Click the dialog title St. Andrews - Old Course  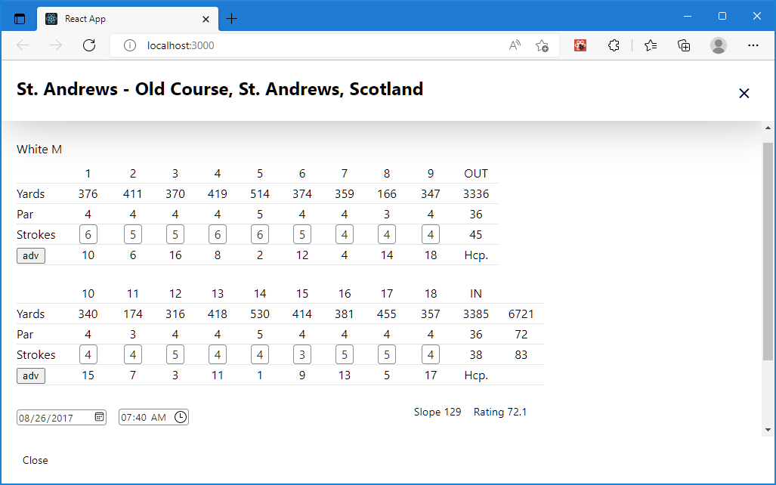(x=220, y=89)
